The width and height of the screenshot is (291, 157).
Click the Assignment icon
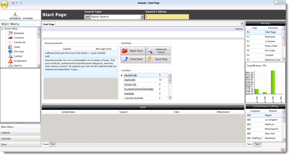pos(10,60)
